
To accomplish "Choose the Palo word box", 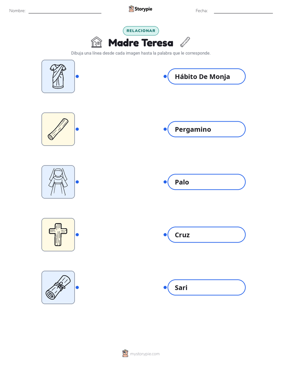I will (207, 182).
